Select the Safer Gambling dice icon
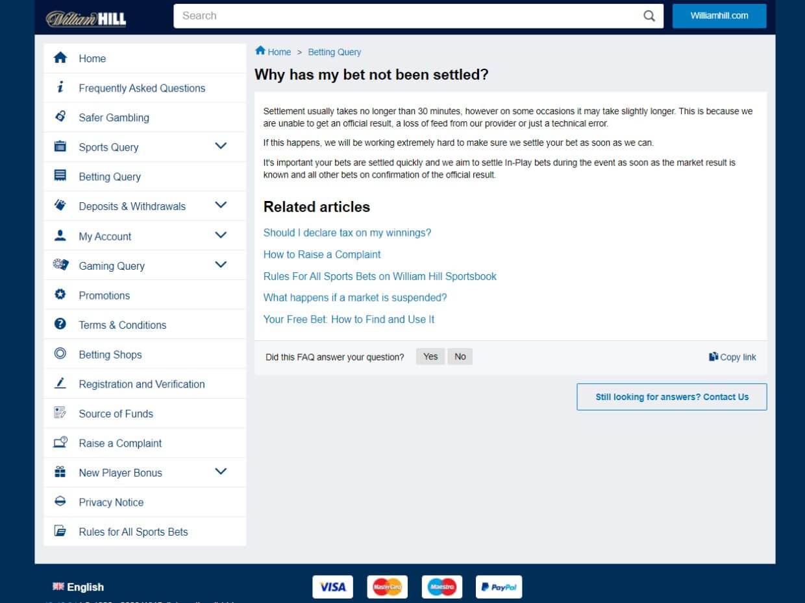 click(60, 117)
